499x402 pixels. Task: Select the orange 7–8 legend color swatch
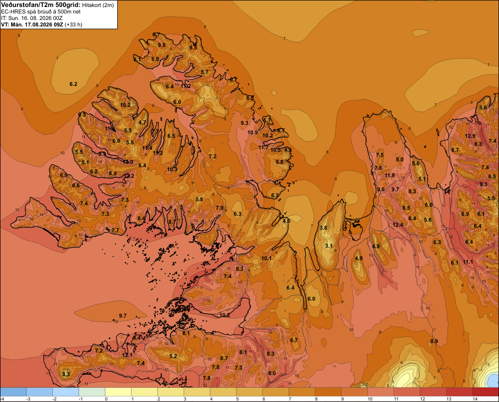302,392
